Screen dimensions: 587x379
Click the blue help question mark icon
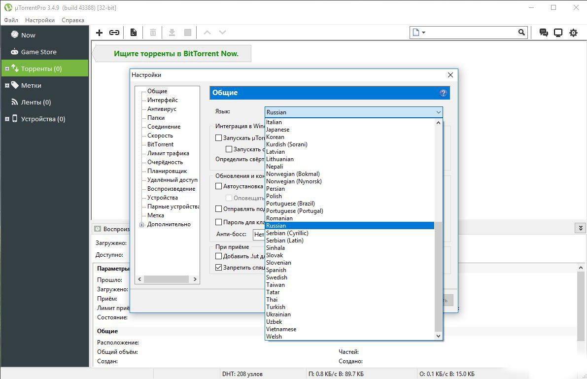coord(443,93)
